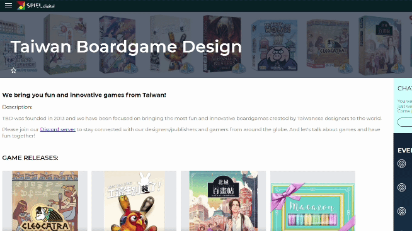Favorite the exhibitor with the star icon
Viewport: 412px width, 231px height.
click(14, 70)
